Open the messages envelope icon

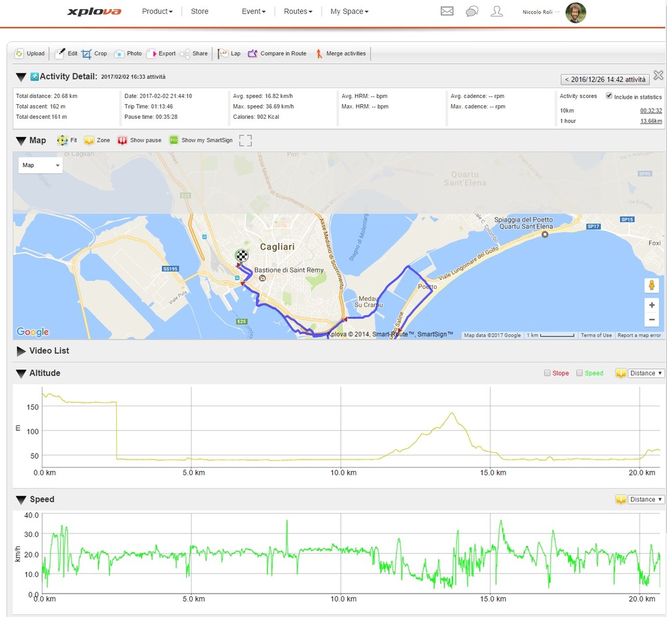pos(447,11)
